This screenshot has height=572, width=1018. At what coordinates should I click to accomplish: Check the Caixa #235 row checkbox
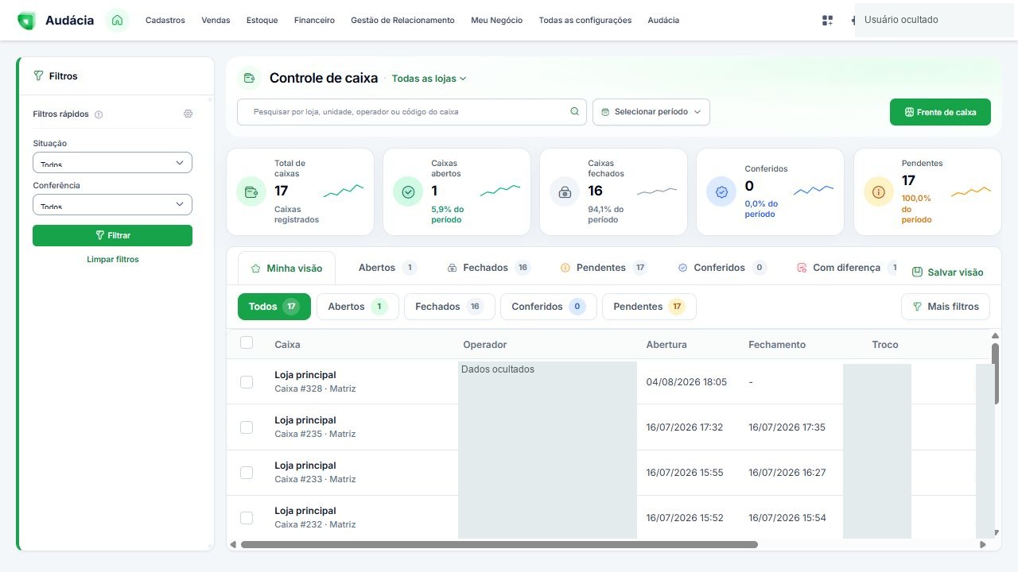point(247,427)
